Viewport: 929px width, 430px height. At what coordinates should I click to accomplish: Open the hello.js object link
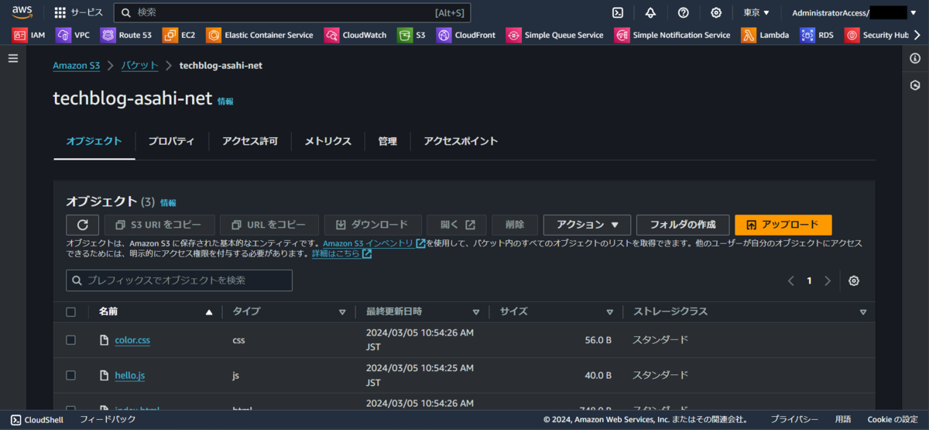tap(129, 375)
